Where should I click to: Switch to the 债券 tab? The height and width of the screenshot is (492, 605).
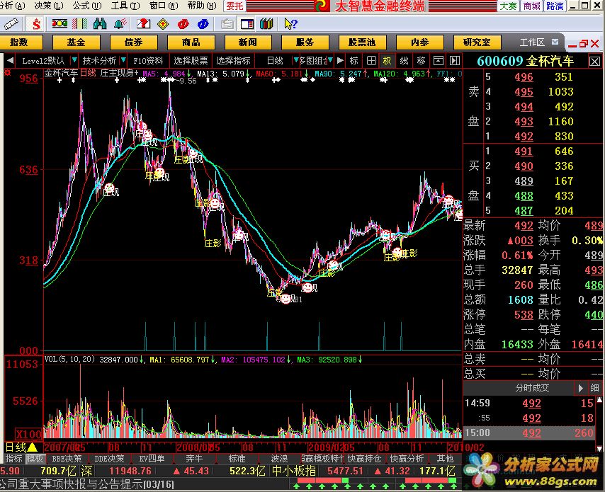133,42
